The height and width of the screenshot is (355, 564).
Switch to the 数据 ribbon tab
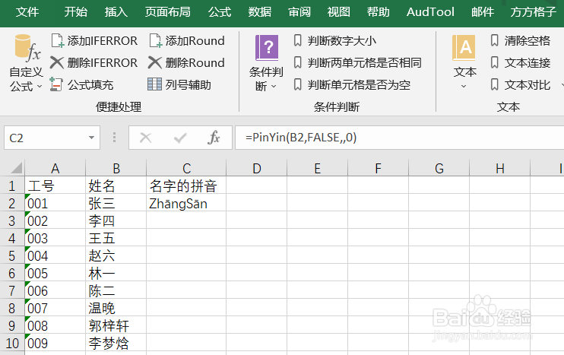click(x=260, y=12)
